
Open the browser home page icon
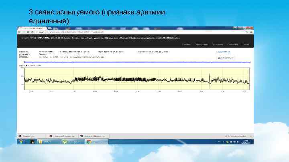(32, 32)
